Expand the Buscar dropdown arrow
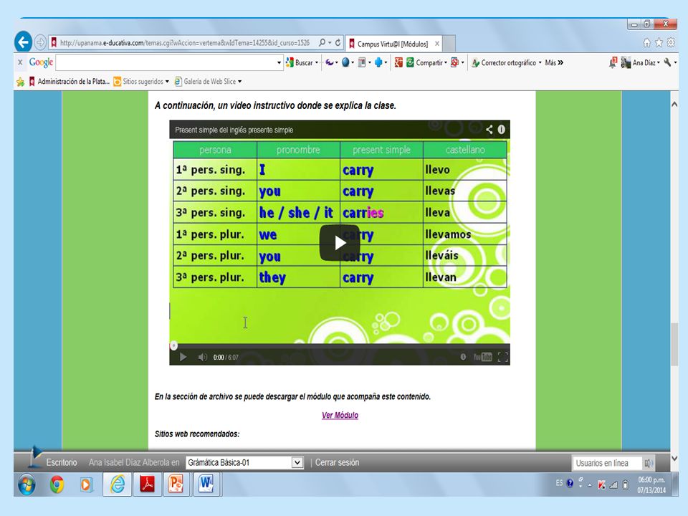The width and height of the screenshot is (688, 516). point(317,63)
